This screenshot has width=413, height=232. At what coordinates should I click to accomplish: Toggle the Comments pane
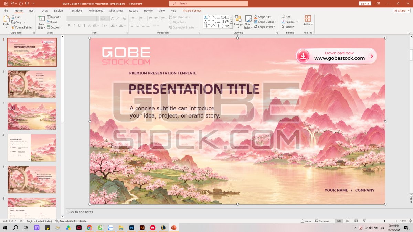click(x=323, y=221)
